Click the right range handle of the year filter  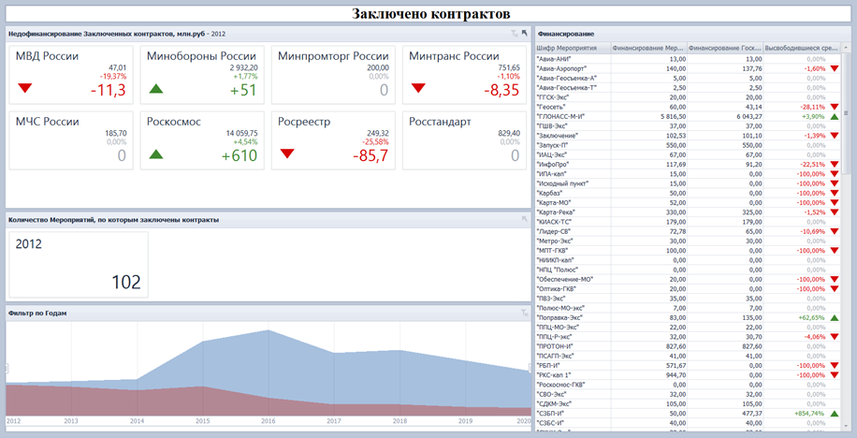click(x=530, y=368)
